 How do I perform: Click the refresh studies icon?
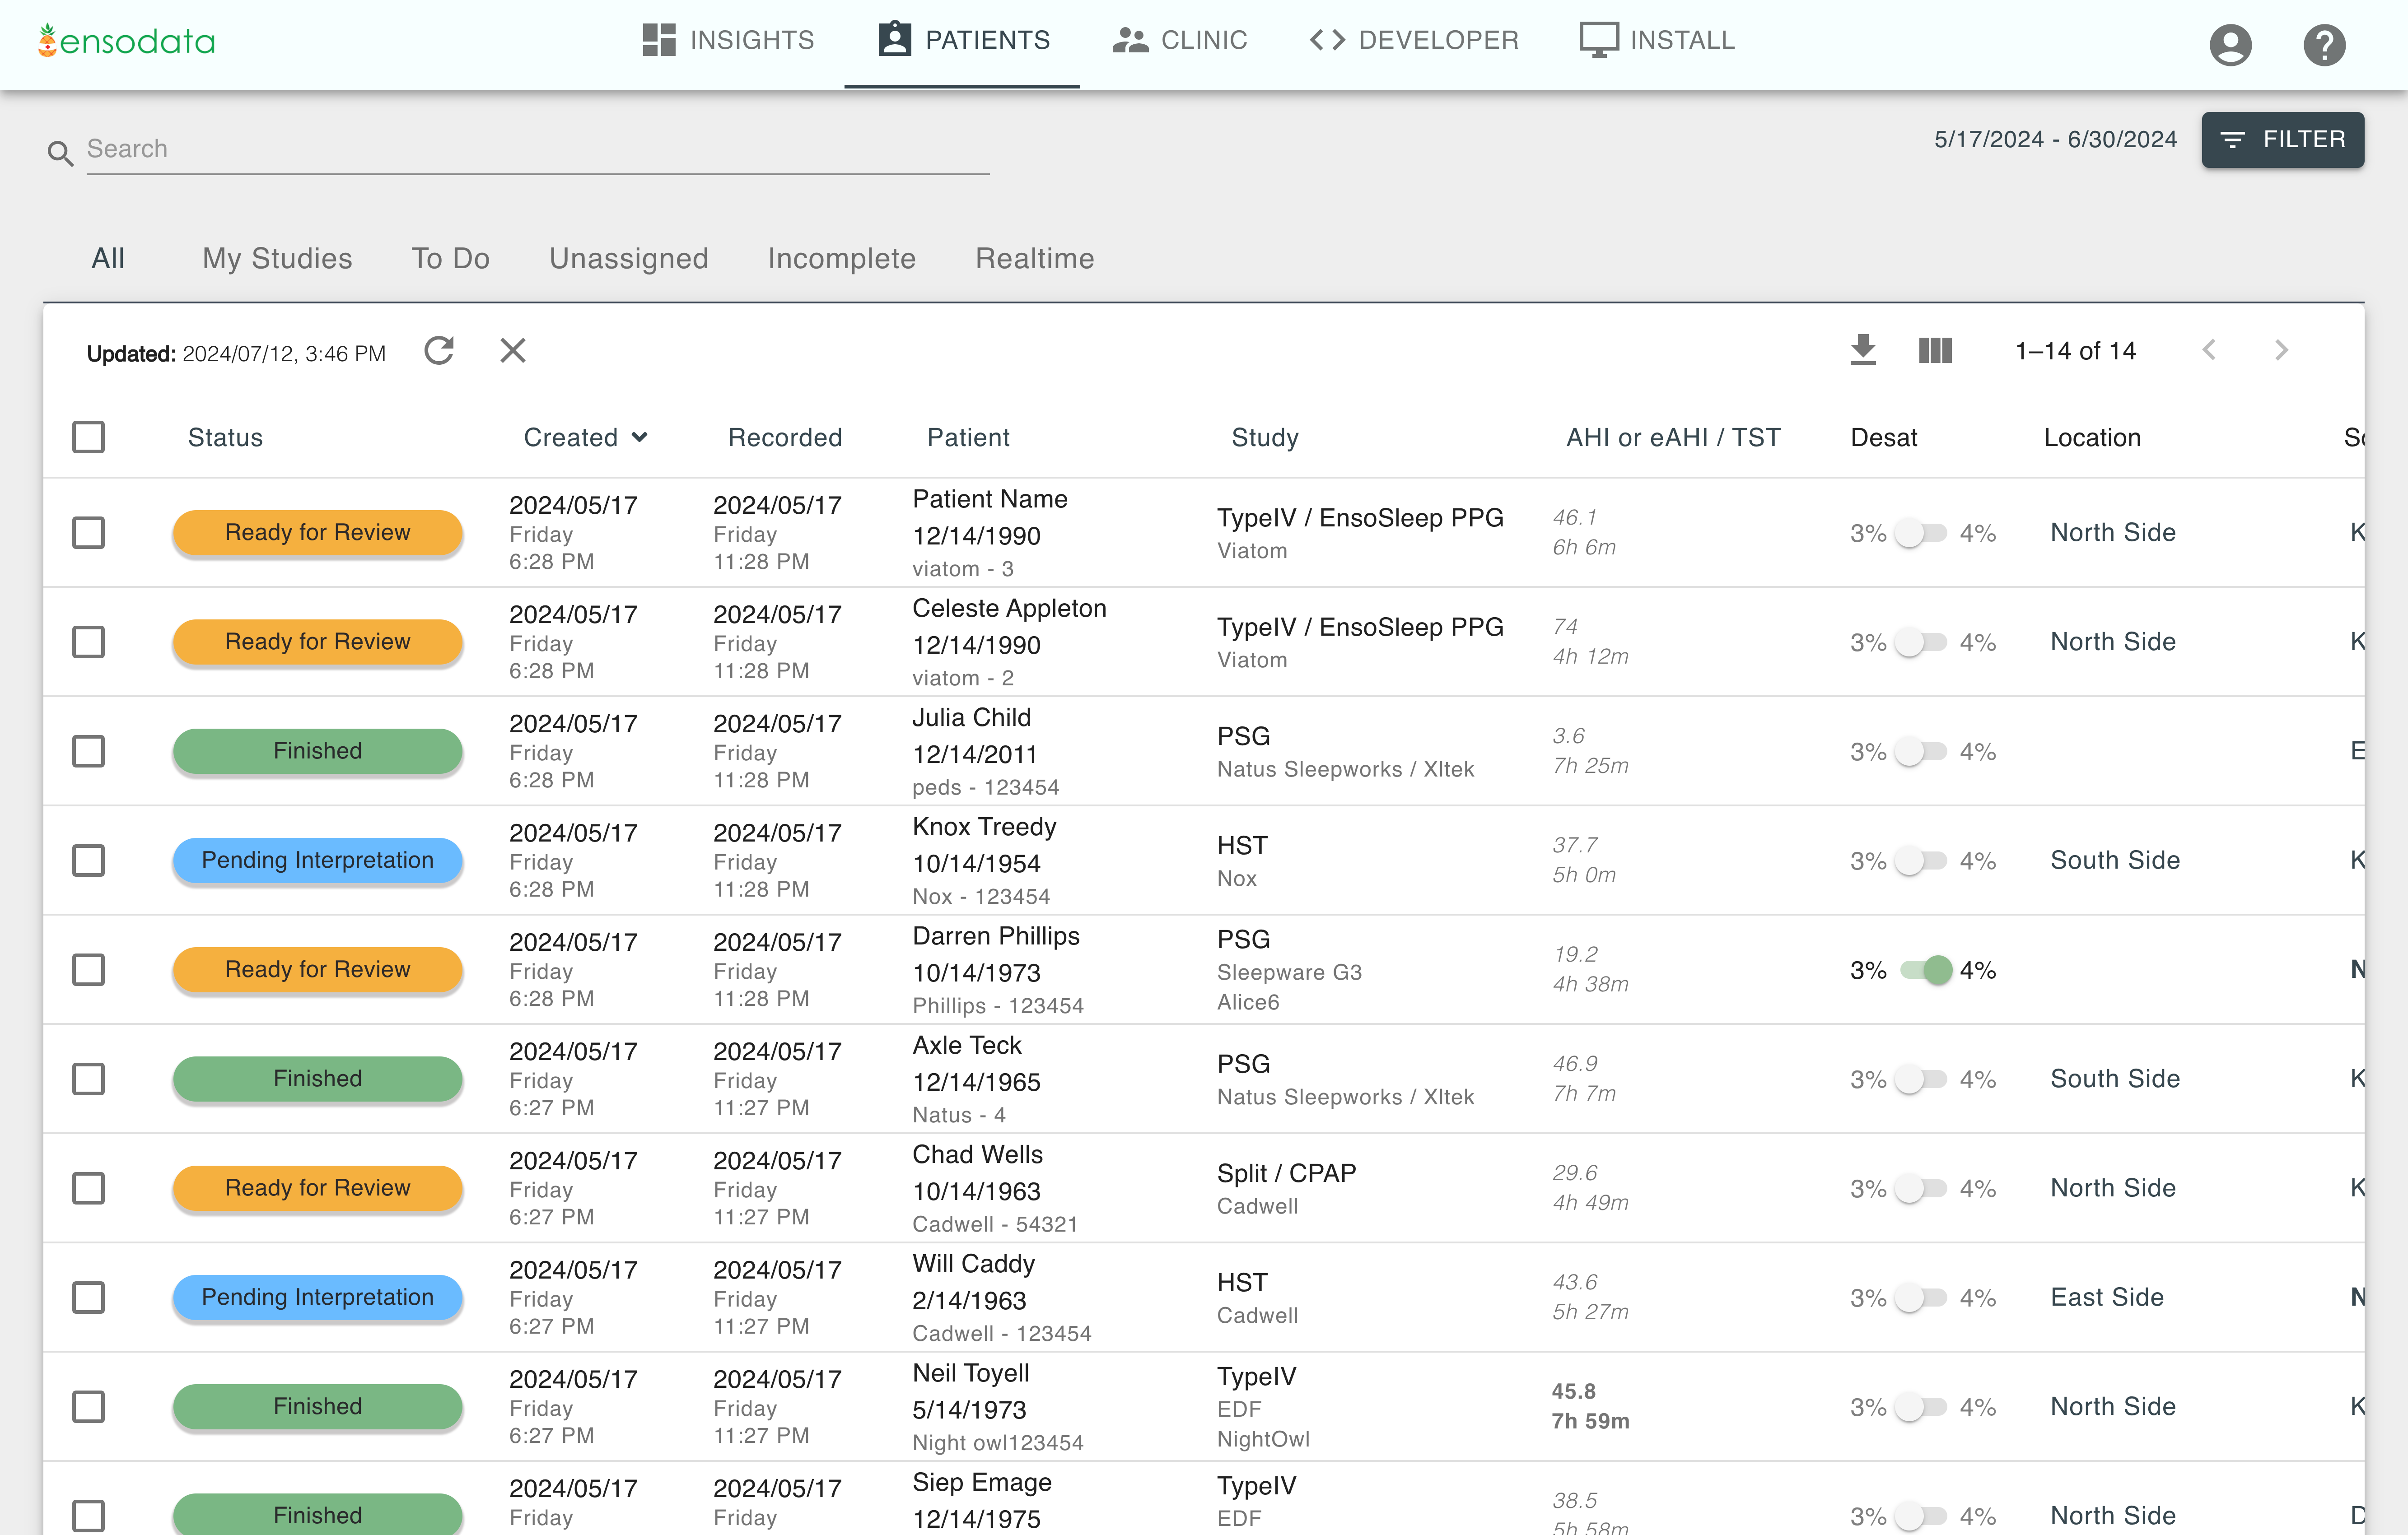439,351
